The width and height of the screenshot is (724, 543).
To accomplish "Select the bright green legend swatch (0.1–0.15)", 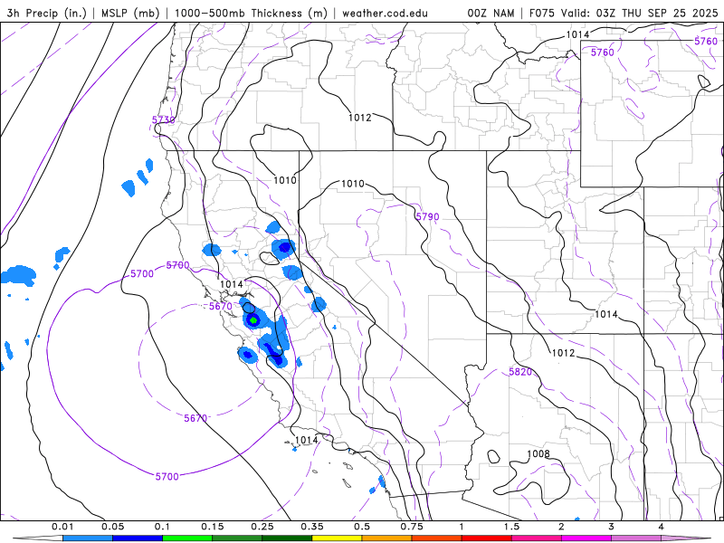I will tap(187, 538).
